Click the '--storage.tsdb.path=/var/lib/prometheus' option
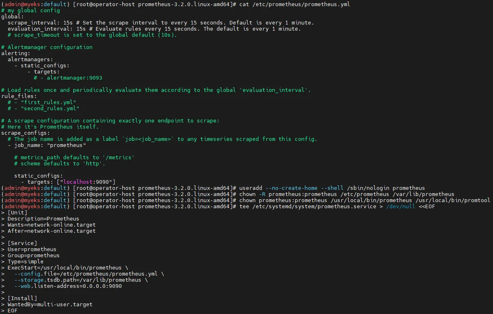The image size is (493, 314). tap(78, 280)
